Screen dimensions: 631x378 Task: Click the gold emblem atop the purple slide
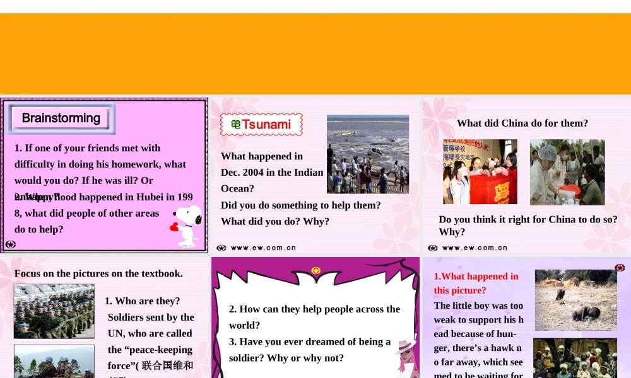click(x=316, y=270)
